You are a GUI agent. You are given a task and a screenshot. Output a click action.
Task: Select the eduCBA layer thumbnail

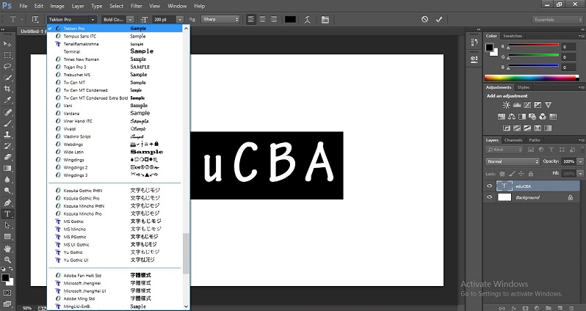504,186
